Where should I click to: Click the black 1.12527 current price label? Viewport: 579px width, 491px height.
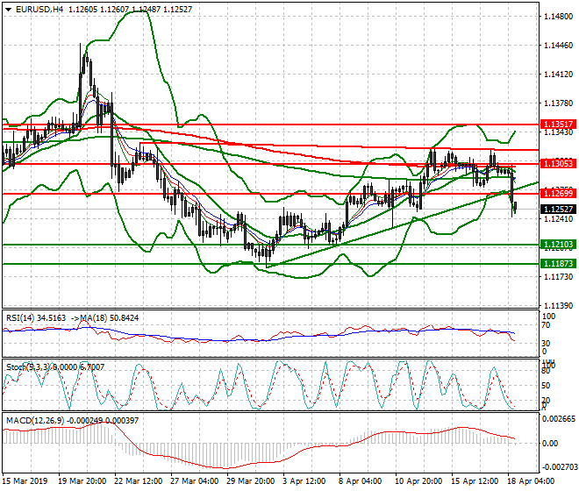click(x=559, y=210)
